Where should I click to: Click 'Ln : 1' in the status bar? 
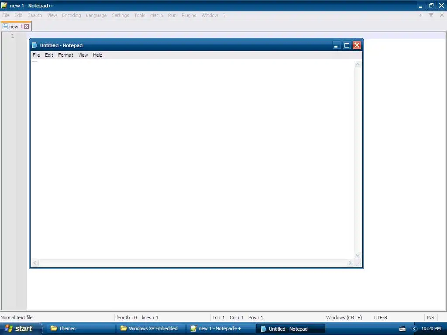coord(219,318)
